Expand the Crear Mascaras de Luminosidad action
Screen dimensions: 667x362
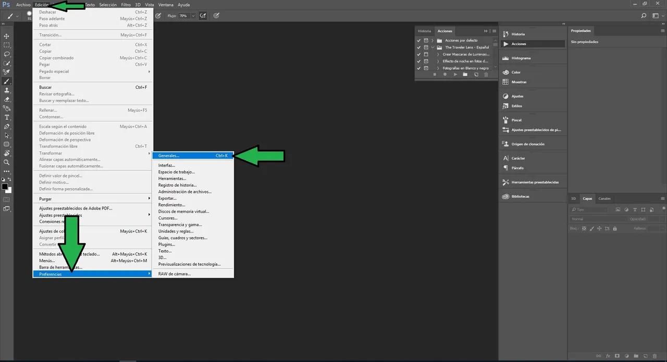(438, 54)
